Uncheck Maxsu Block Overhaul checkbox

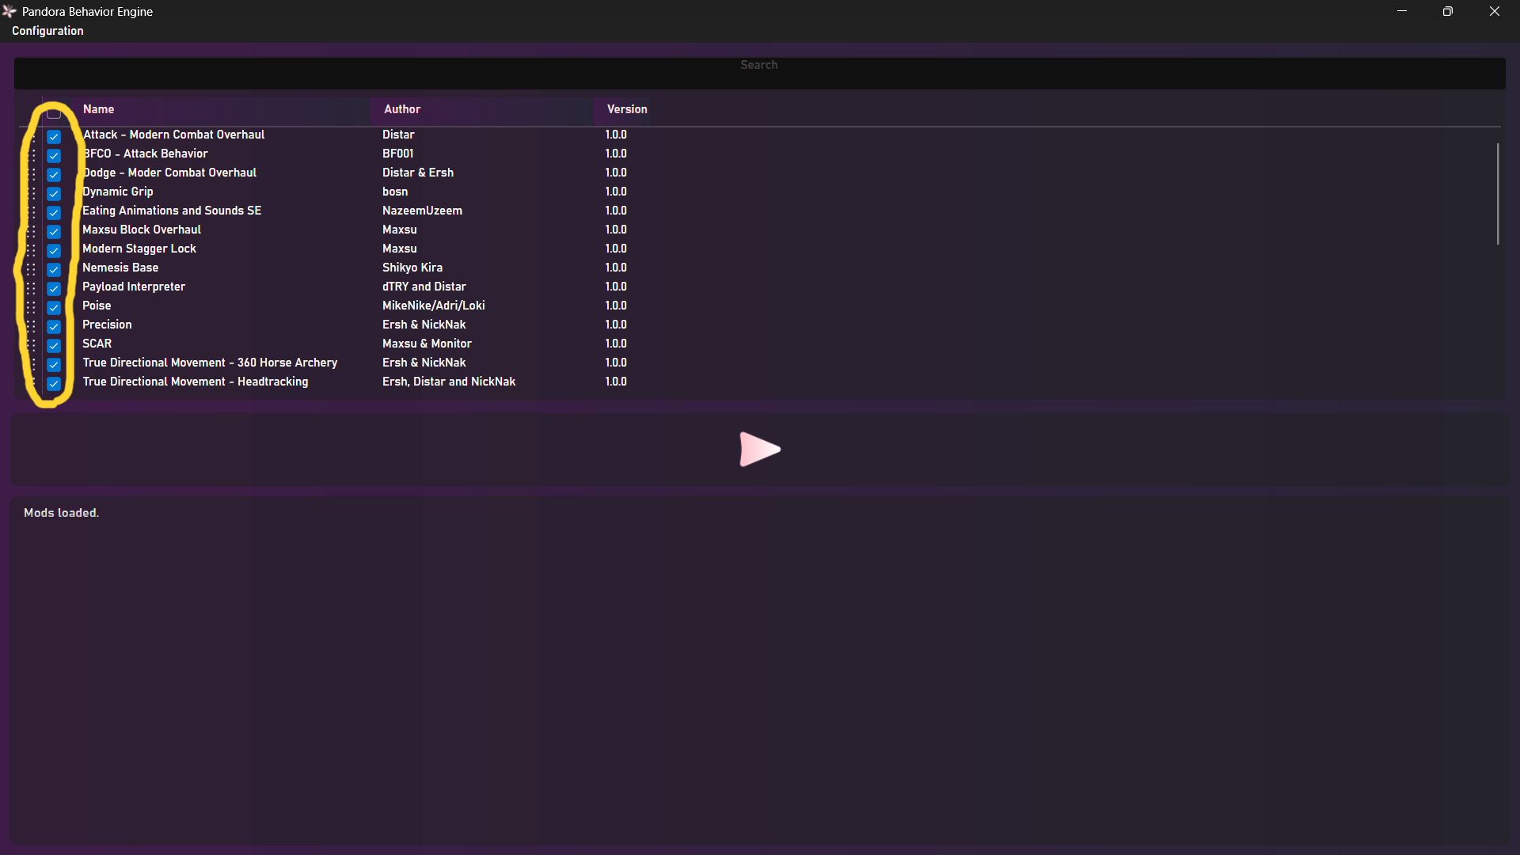(x=54, y=231)
